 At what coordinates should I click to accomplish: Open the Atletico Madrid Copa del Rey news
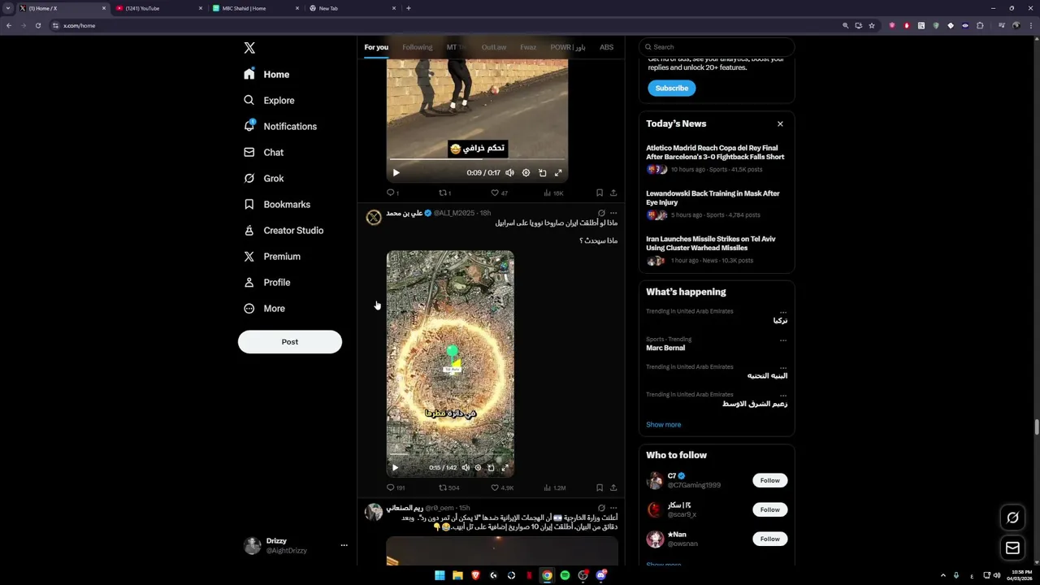715,153
